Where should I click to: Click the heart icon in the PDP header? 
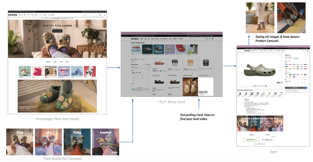tap(305, 51)
